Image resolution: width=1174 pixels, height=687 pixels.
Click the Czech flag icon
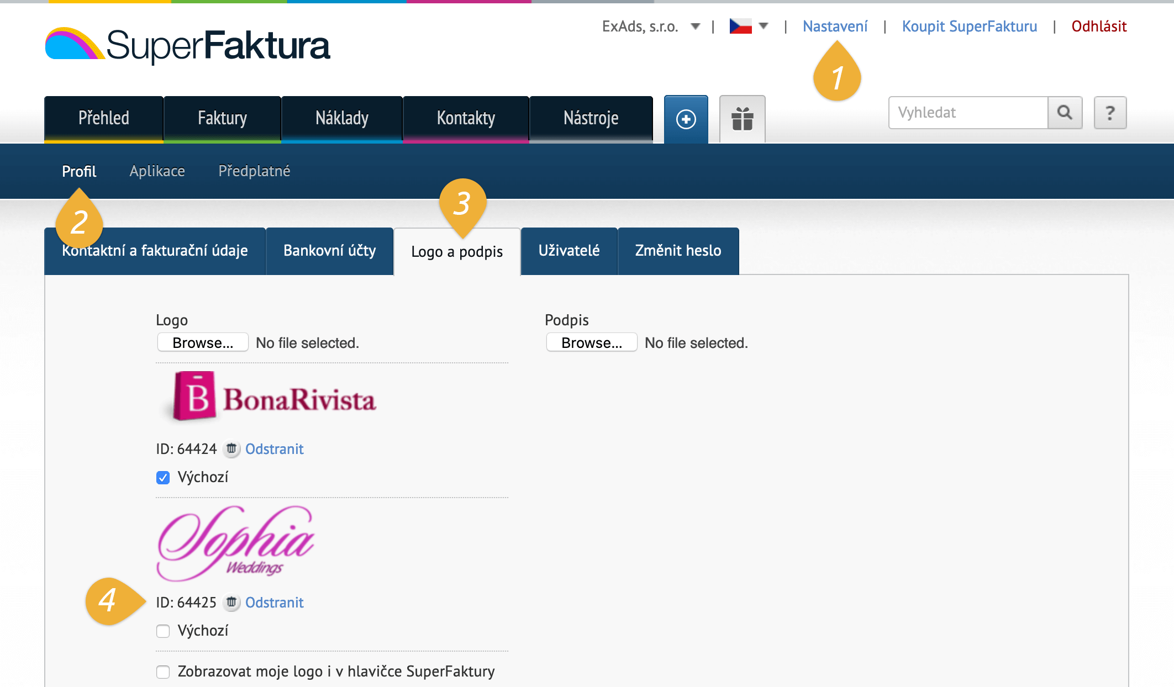click(x=741, y=27)
